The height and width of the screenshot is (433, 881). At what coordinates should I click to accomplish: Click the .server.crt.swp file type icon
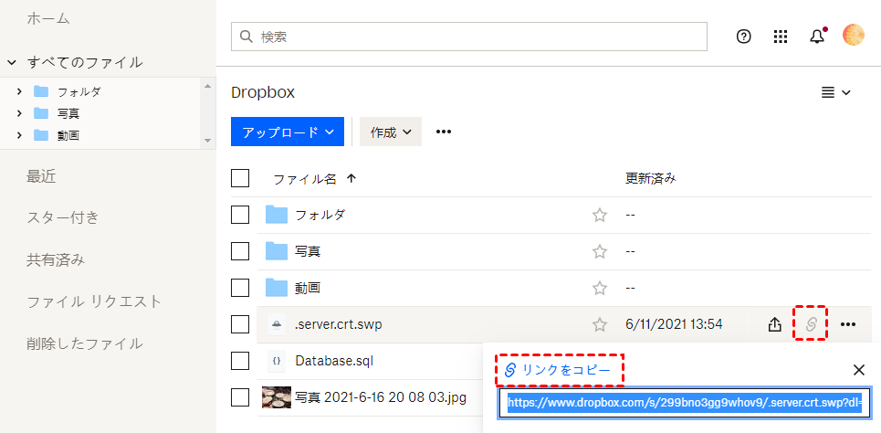click(276, 324)
